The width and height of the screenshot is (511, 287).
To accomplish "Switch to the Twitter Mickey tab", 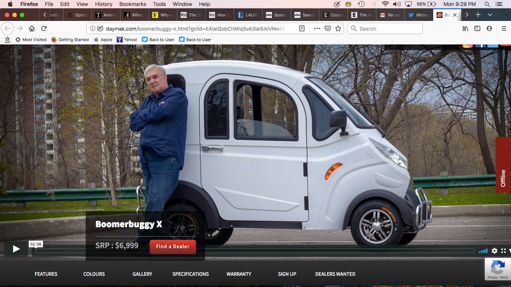I will pyautogui.click(x=419, y=15).
